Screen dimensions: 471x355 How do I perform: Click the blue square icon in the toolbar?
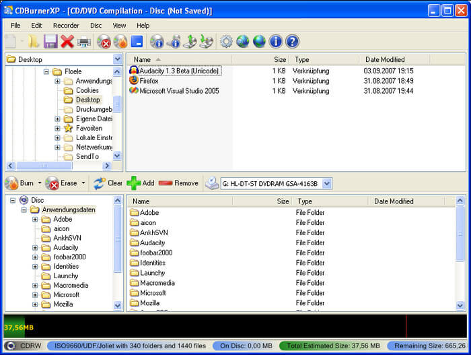click(x=137, y=42)
